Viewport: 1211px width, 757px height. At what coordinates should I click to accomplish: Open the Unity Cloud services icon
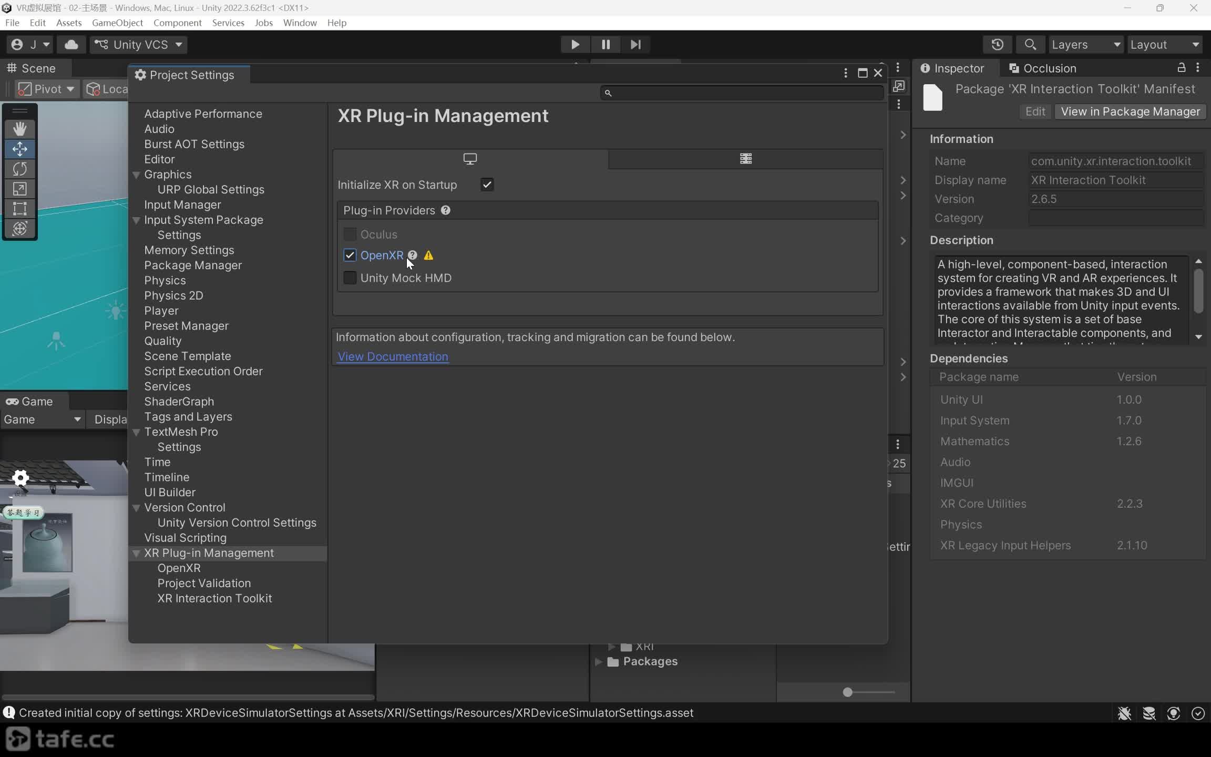point(71,45)
